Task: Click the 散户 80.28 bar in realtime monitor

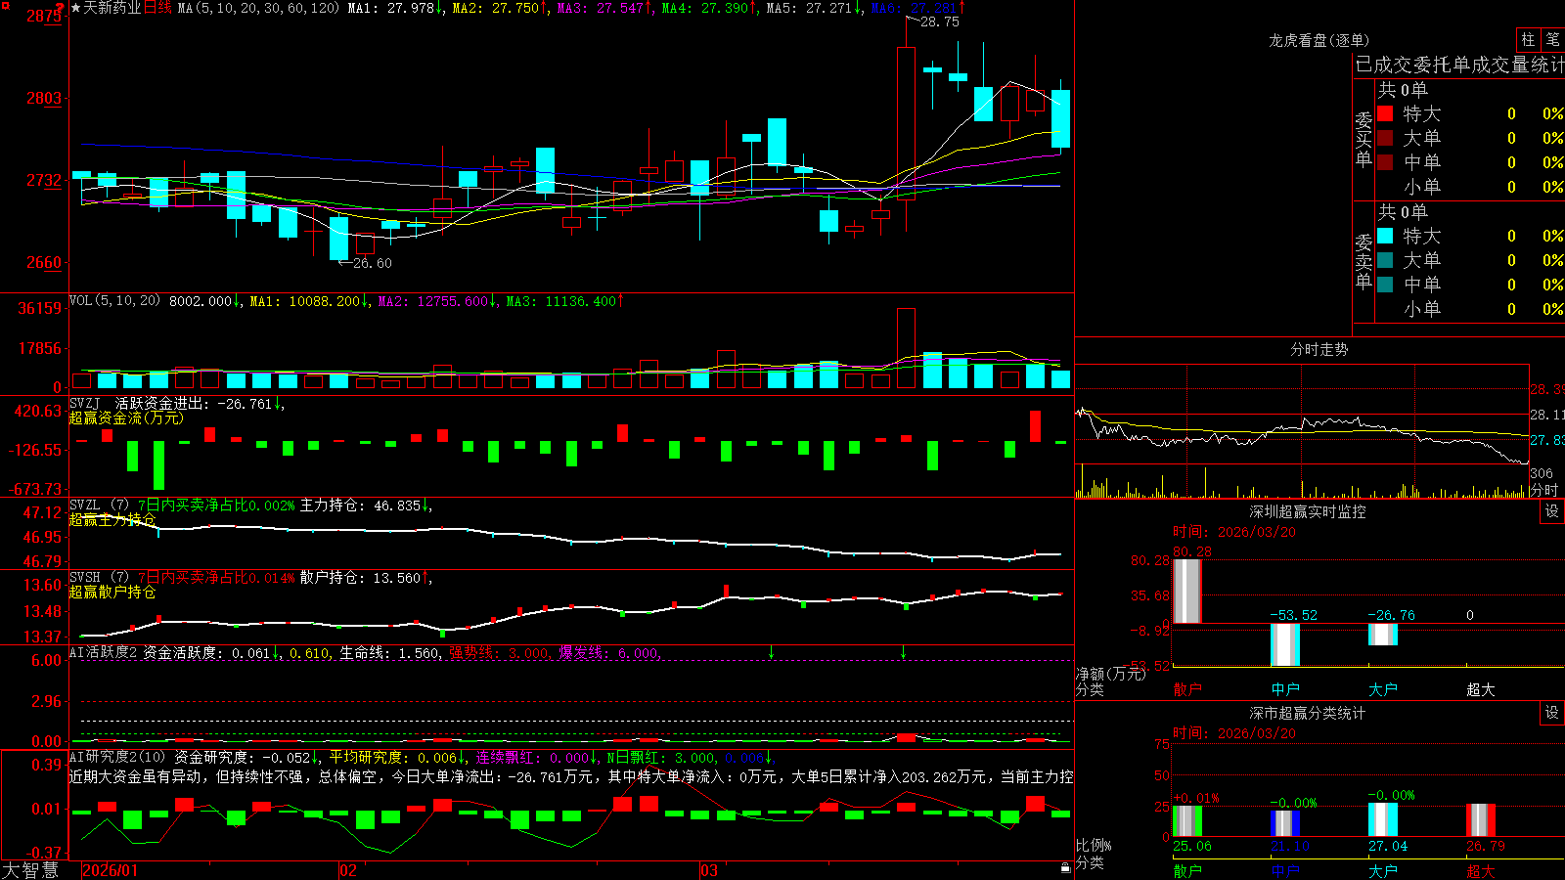Action: coord(1187,591)
